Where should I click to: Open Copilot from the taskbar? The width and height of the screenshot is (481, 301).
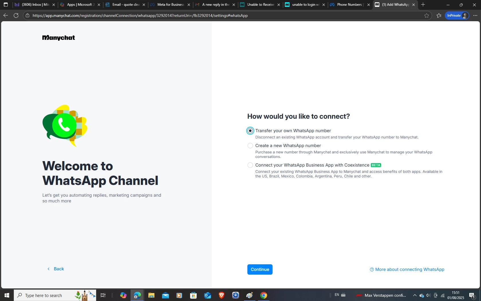(123, 295)
